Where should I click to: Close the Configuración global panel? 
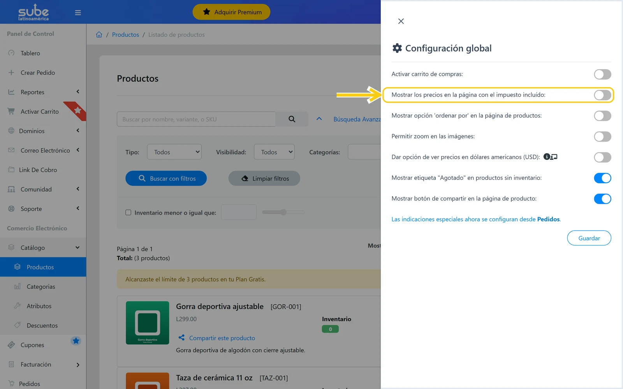coord(401,21)
